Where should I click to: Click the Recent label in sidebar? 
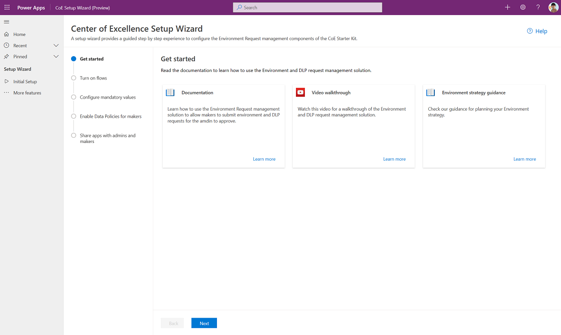pos(20,45)
